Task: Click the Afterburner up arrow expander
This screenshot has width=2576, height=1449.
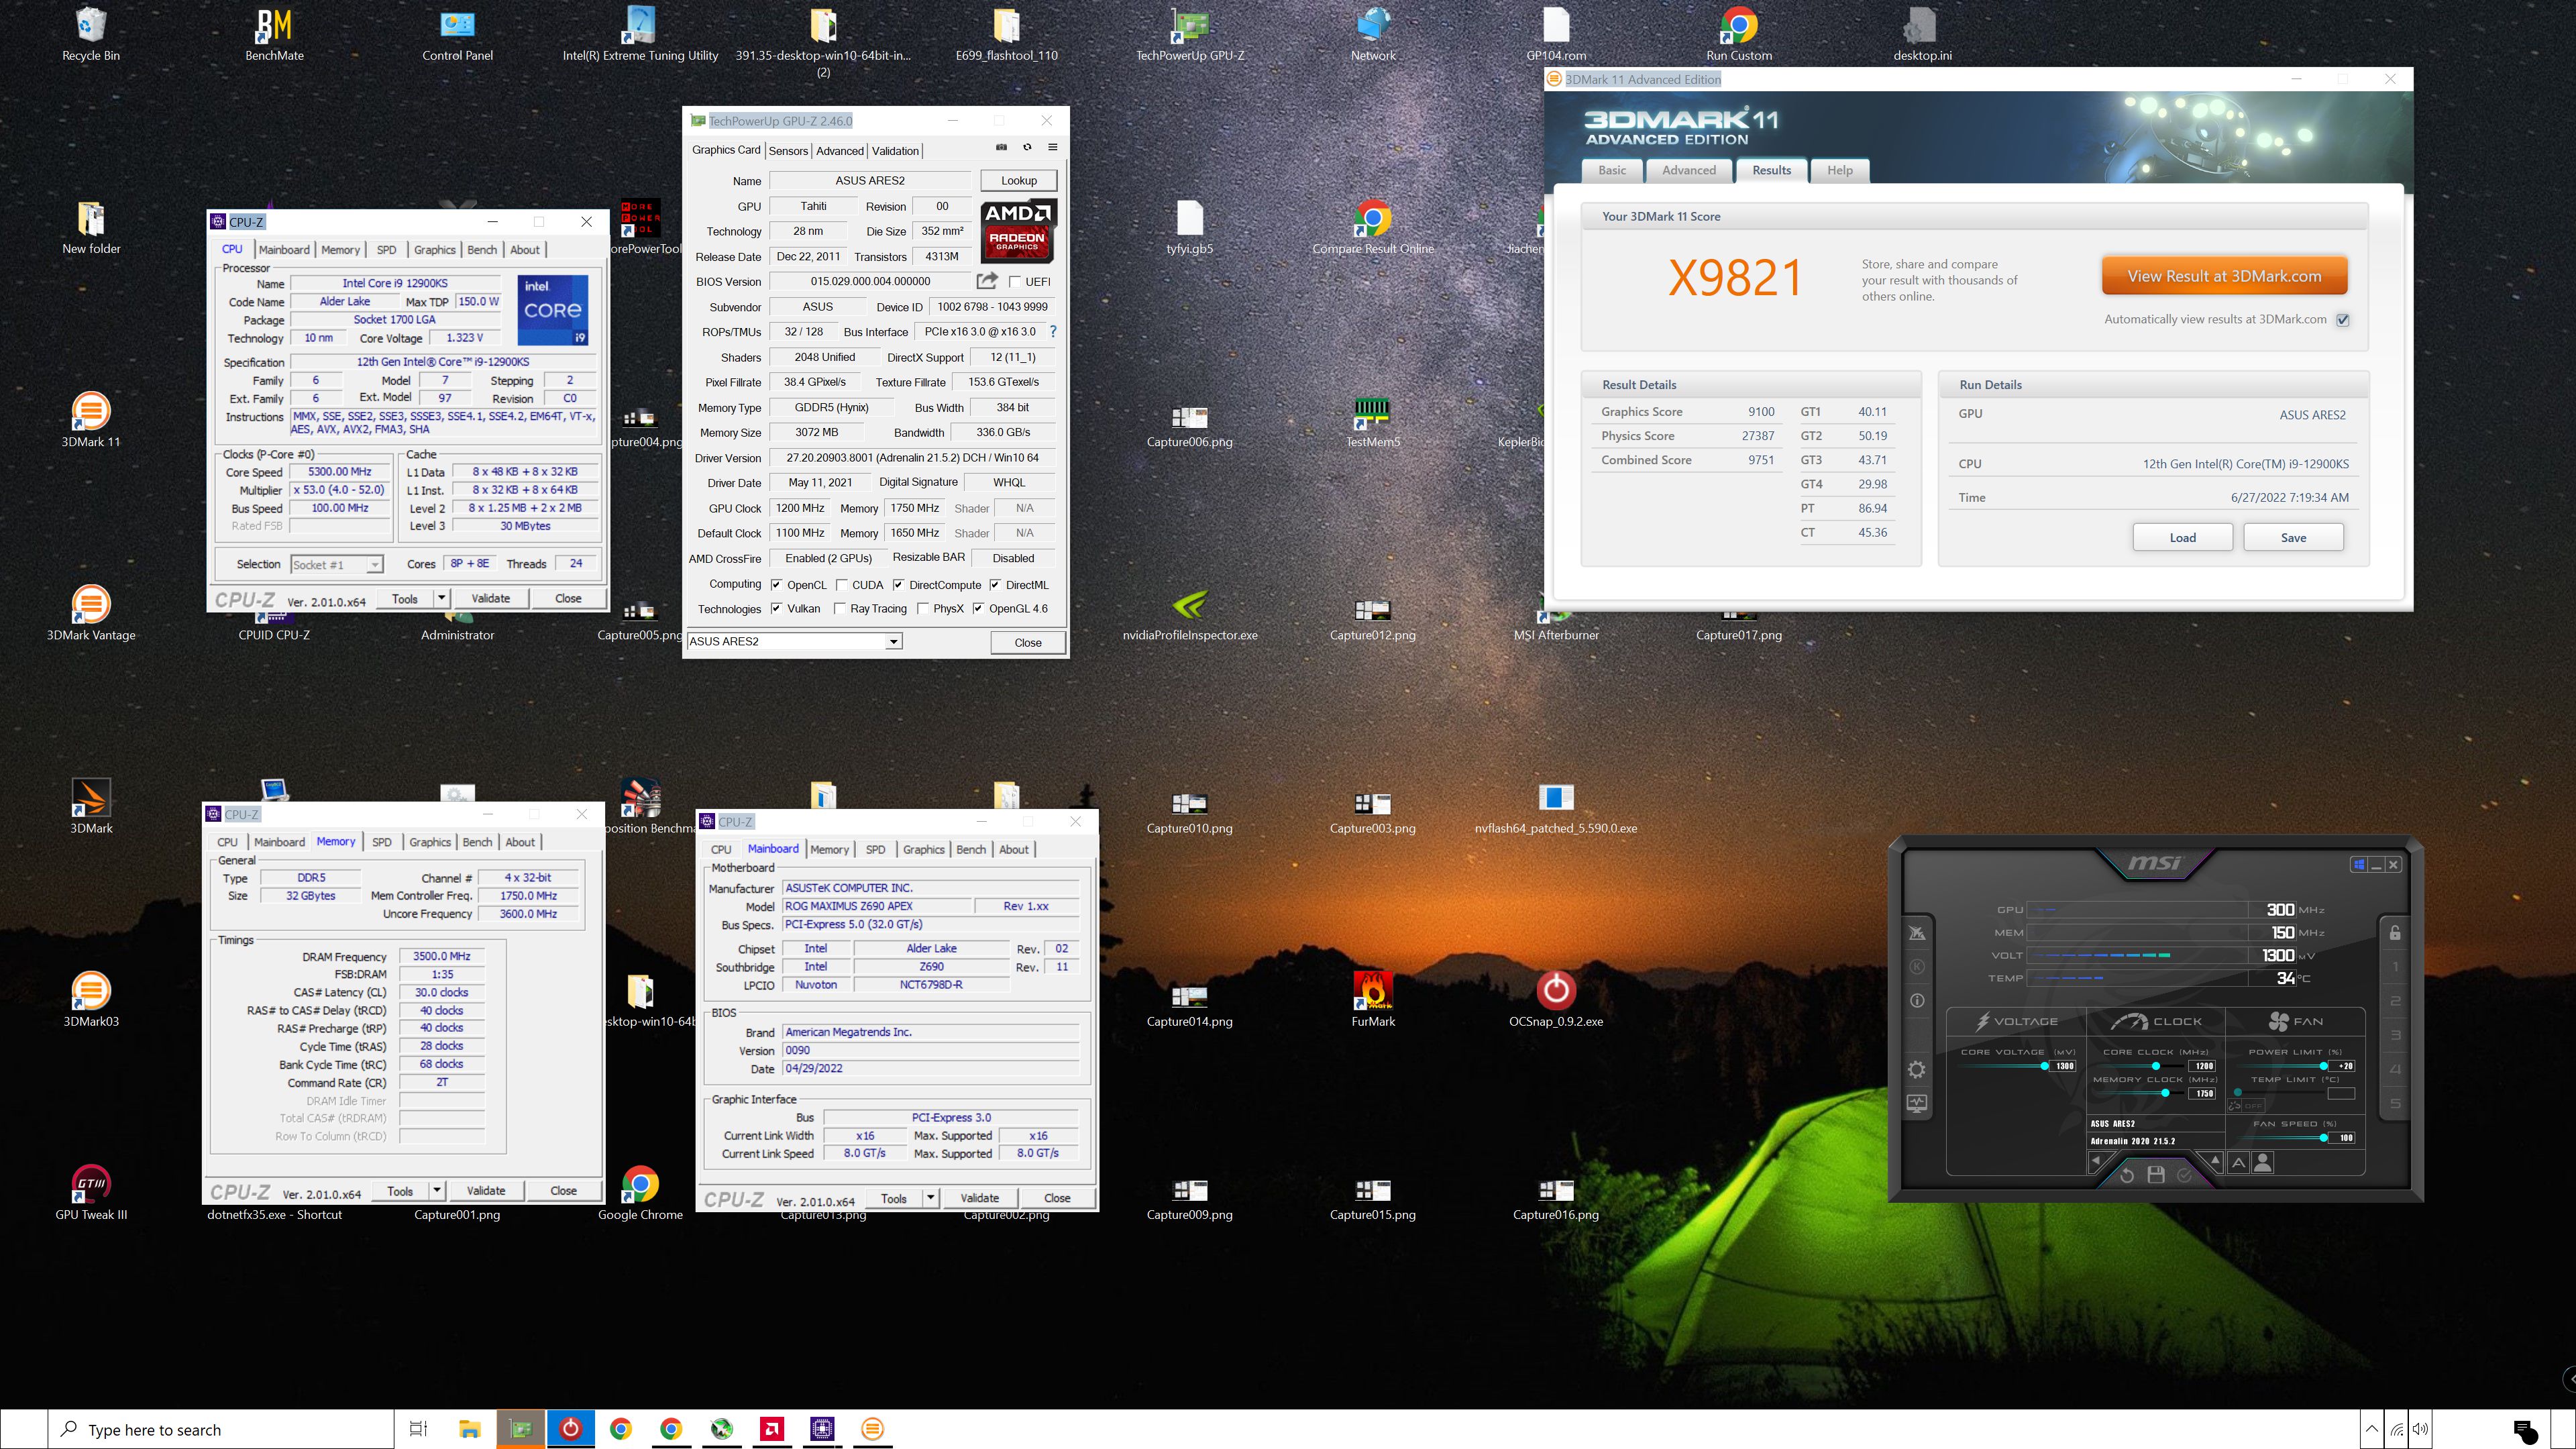Action: point(2215,1160)
